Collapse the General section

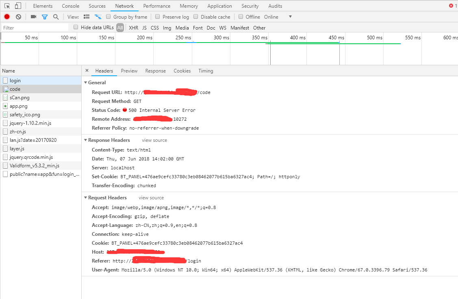(86, 83)
